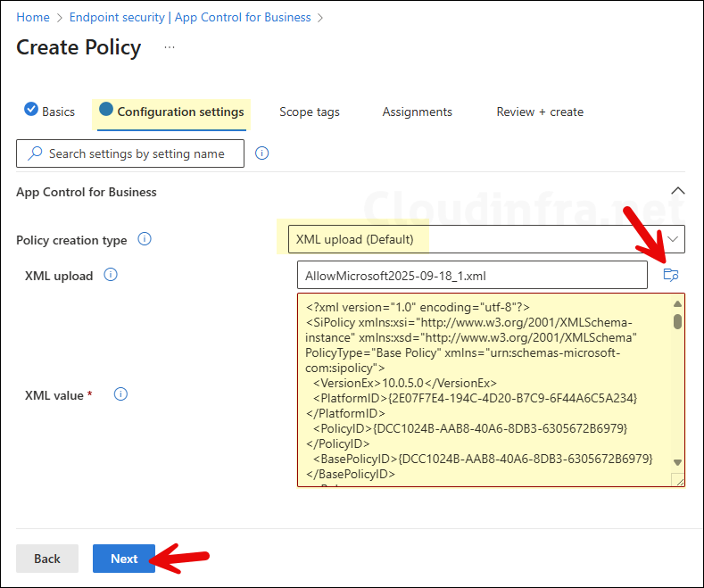Go to the Assignments tab
Screen dimensions: 704x588
(x=417, y=112)
